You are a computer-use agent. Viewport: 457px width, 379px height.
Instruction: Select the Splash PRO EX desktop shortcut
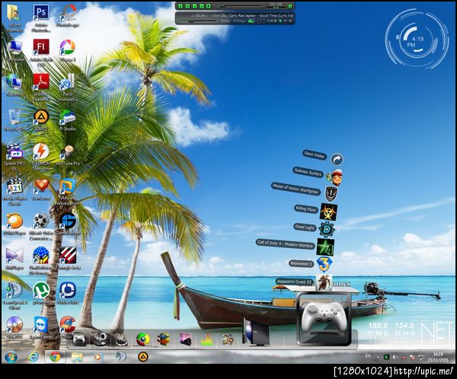[14, 157]
